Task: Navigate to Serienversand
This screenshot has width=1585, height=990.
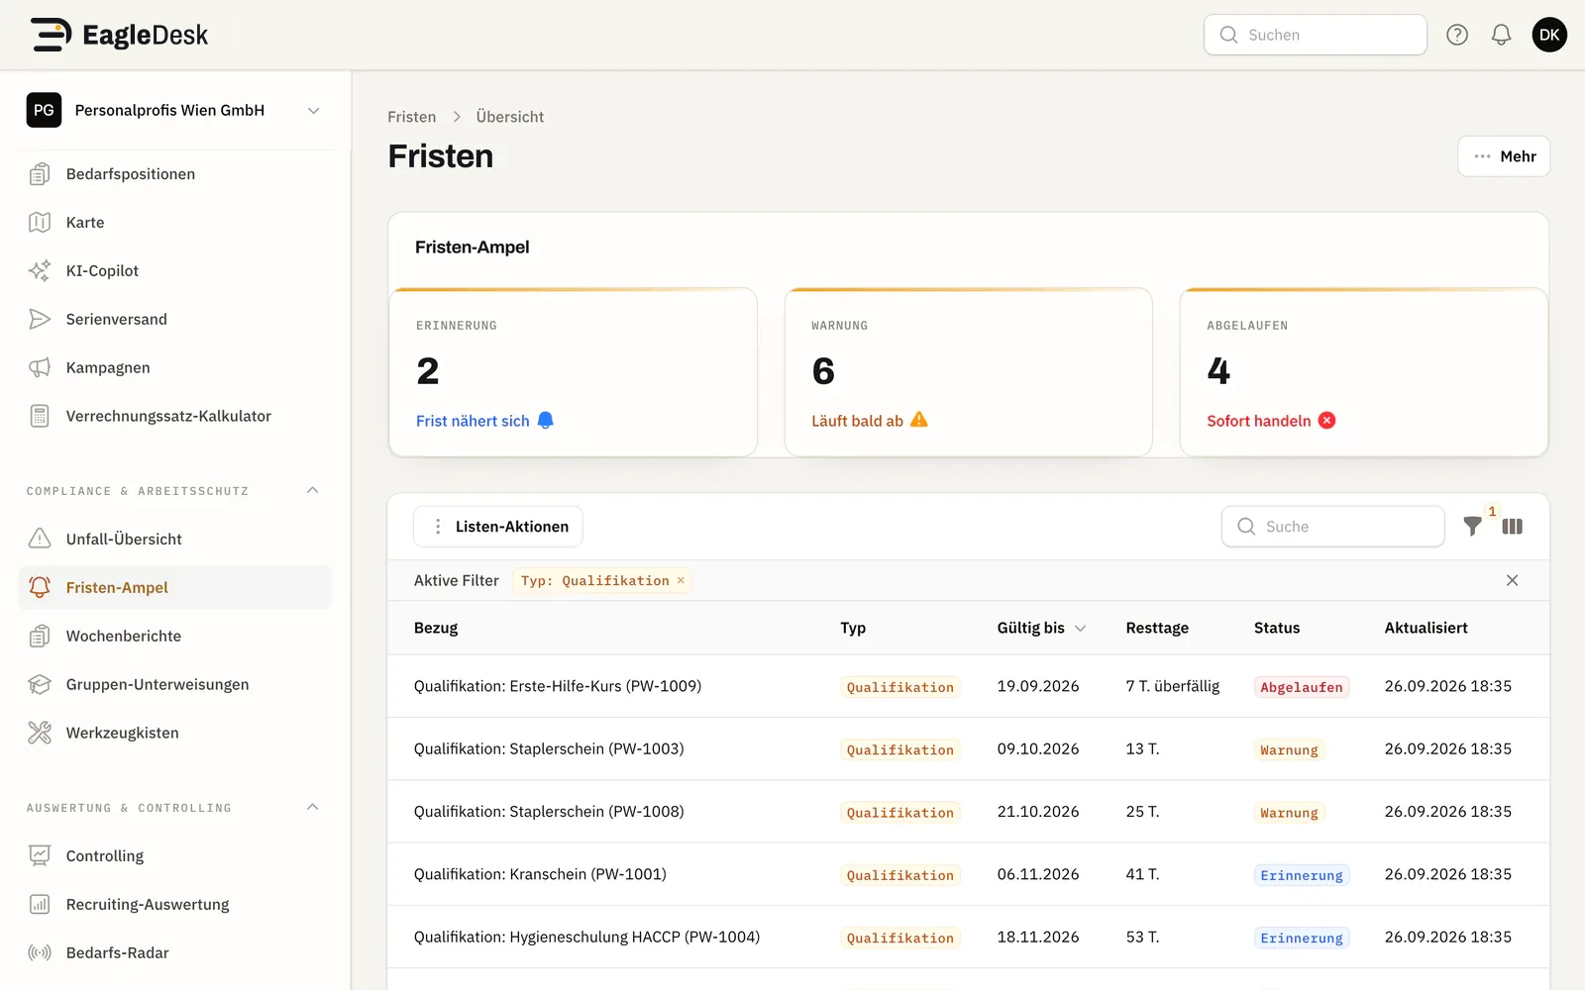Action: (x=175, y=320)
